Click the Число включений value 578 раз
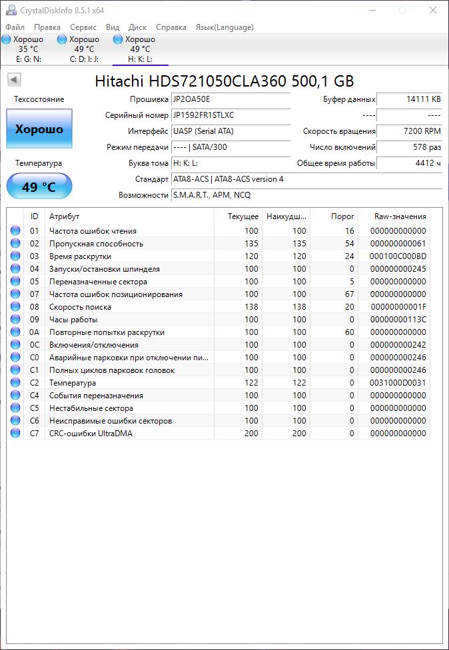The image size is (449, 650). (410, 147)
